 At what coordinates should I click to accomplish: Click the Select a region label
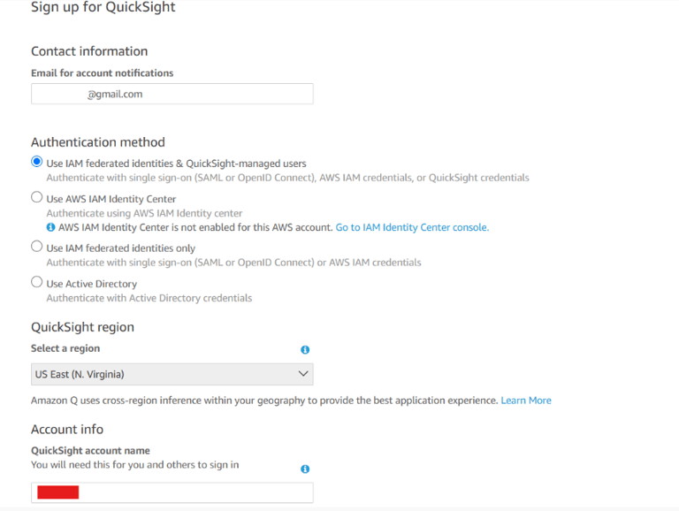65,348
